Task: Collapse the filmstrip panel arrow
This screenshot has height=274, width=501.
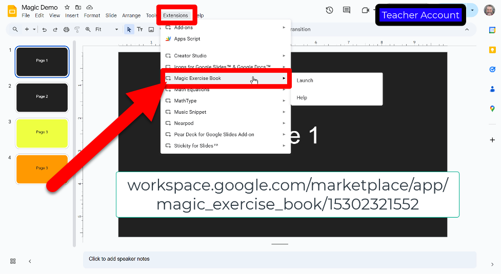Action: (x=30, y=261)
